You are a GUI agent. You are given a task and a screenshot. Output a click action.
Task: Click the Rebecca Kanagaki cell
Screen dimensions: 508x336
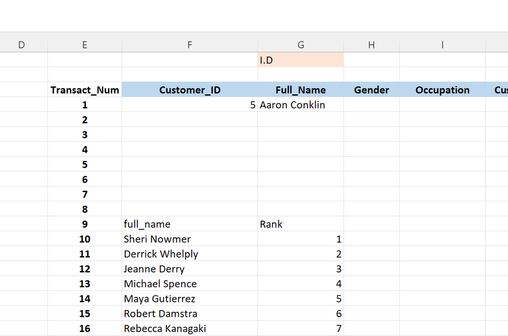189,328
